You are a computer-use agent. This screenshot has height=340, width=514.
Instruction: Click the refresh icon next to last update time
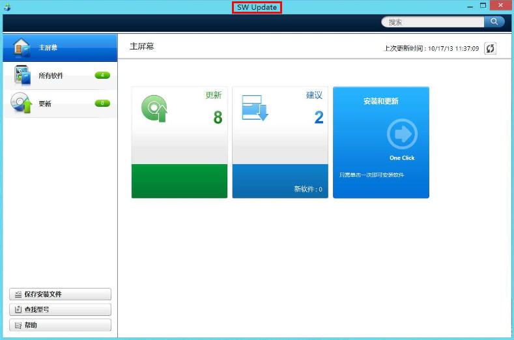[x=490, y=48]
